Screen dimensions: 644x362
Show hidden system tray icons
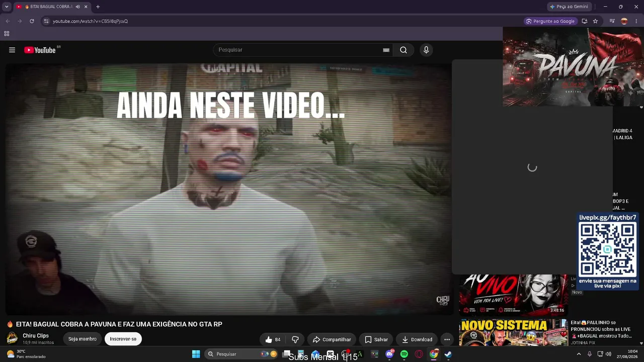click(579, 354)
